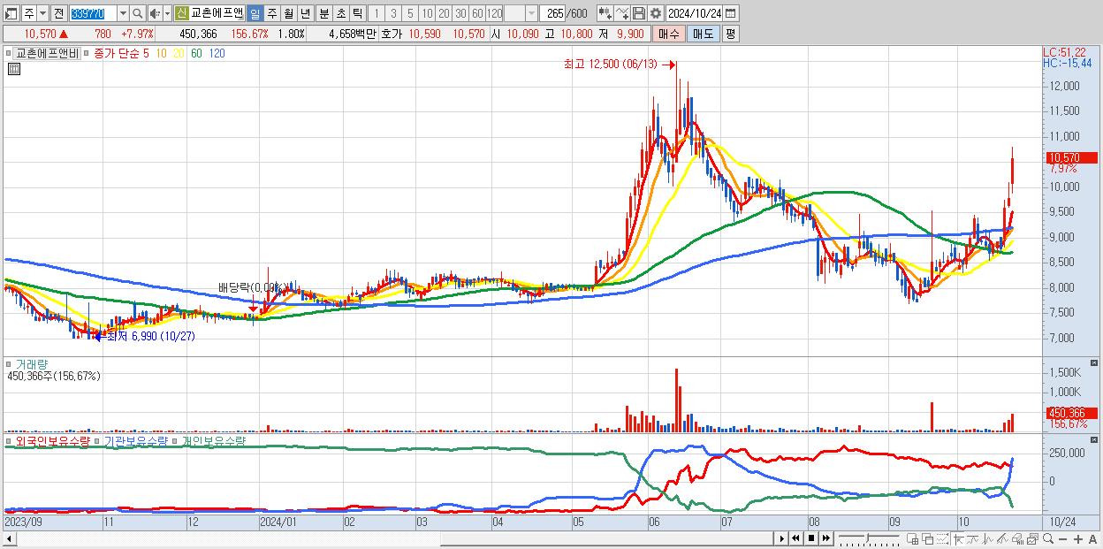
Task: Switch to the 분 minute chart
Action: pyautogui.click(x=324, y=13)
